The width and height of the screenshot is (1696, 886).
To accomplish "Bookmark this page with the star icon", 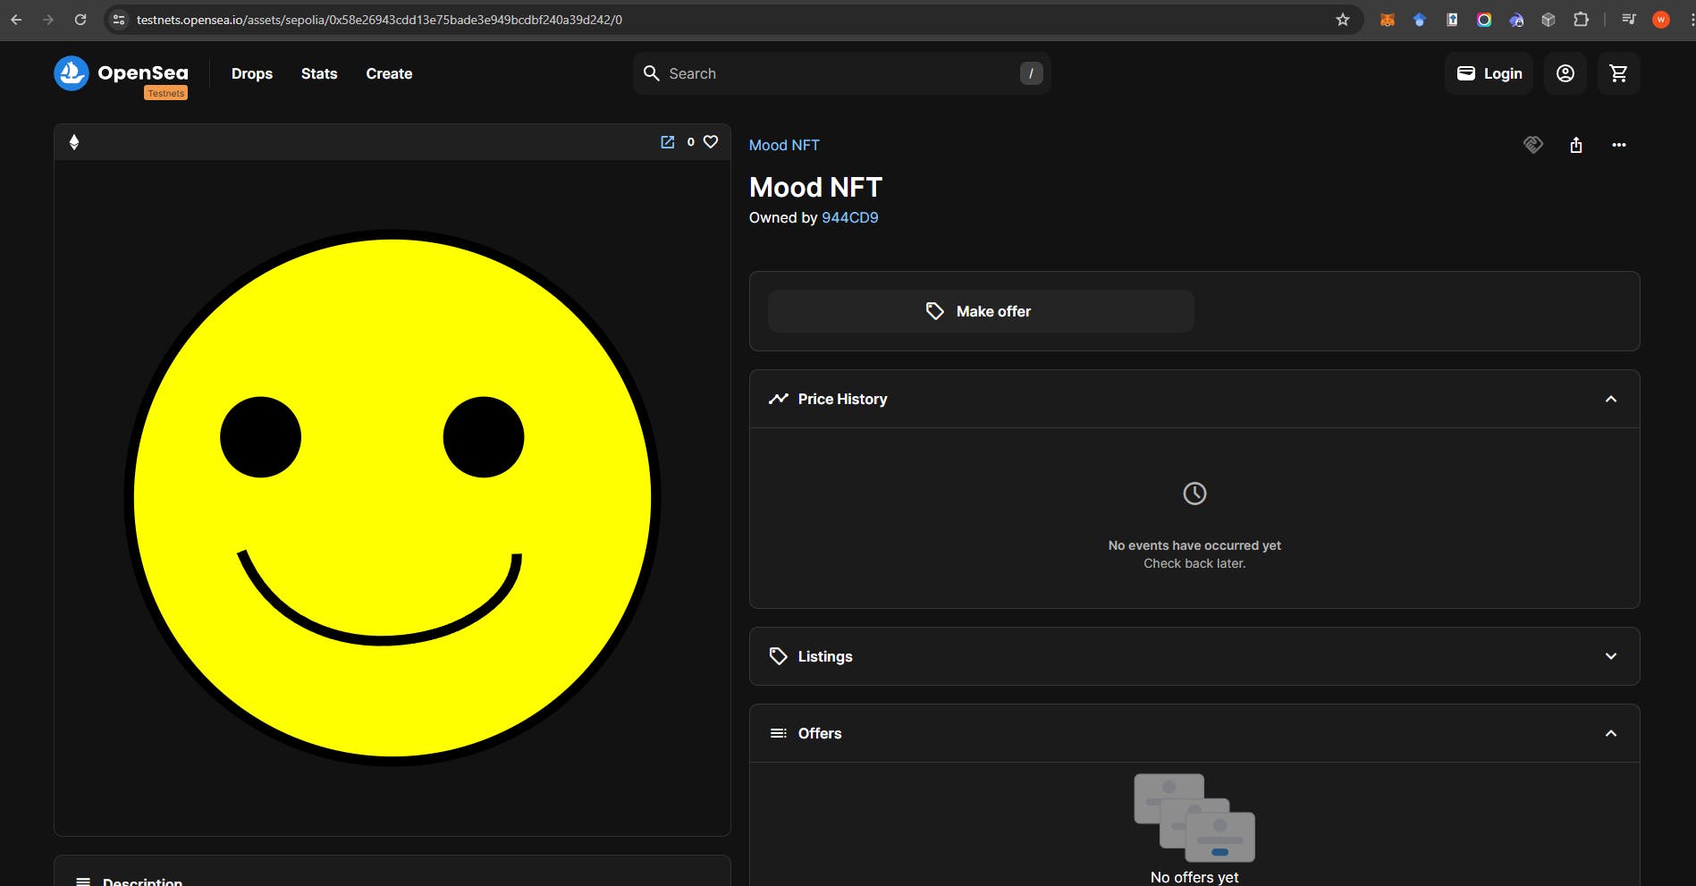I will (x=1342, y=20).
